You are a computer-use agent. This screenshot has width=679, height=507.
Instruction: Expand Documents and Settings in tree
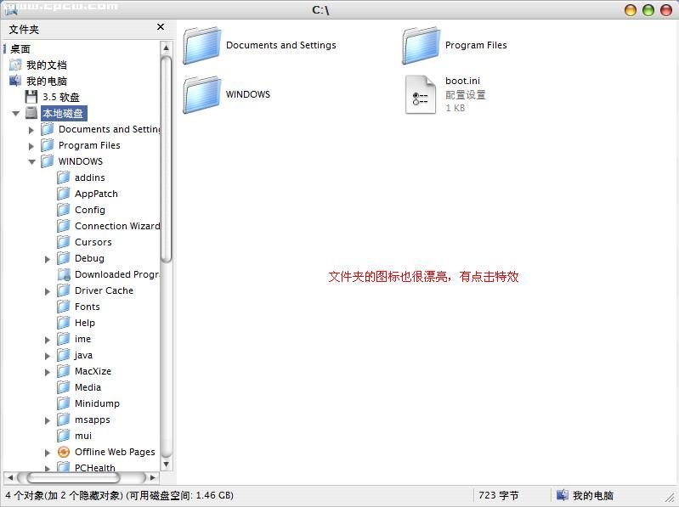point(31,130)
